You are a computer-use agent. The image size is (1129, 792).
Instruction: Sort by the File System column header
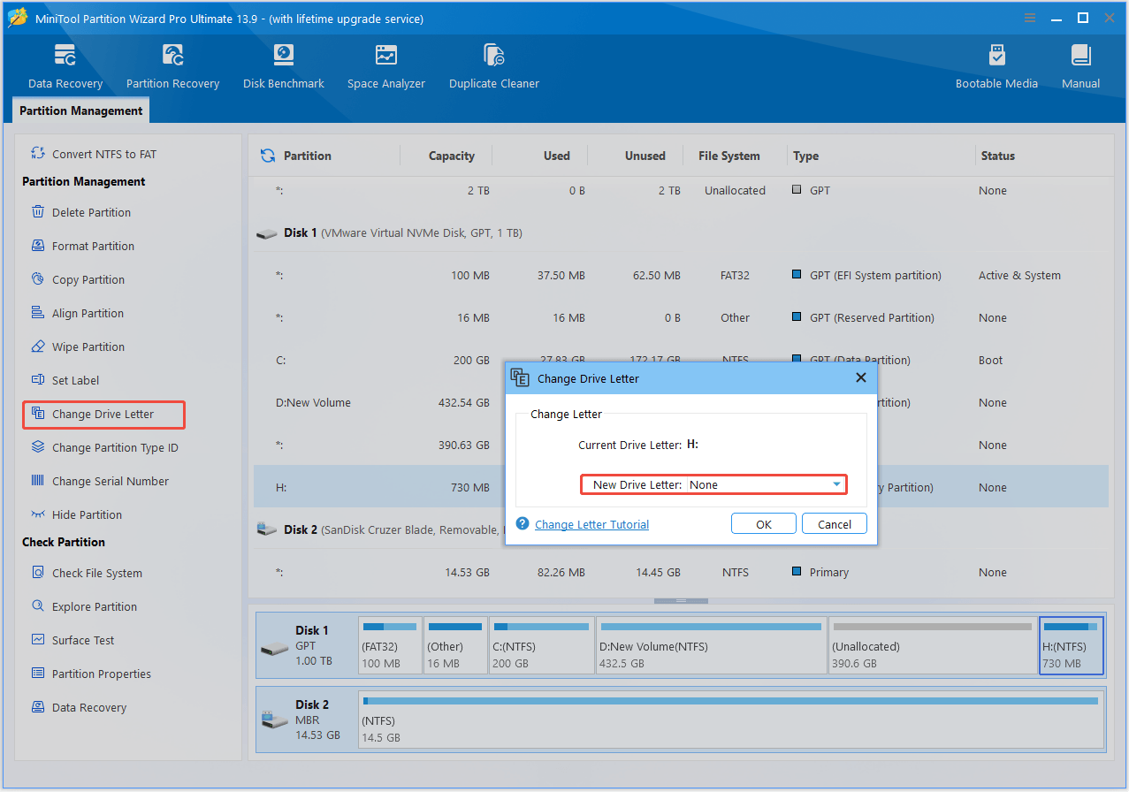point(729,156)
